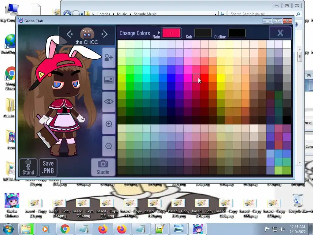Click the Explorer refresh button
This screenshot has height=235, width=313.
pos(222,14)
